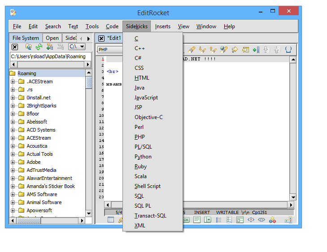The height and width of the screenshot is (252, 327).
Task: Click the next bookmark down-arrow icon
Action: pyautogui.click(x=266, y=50)
